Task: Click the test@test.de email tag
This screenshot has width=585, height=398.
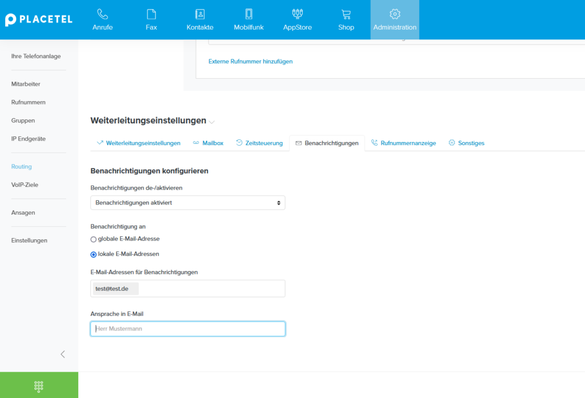Action: (115, 289)
